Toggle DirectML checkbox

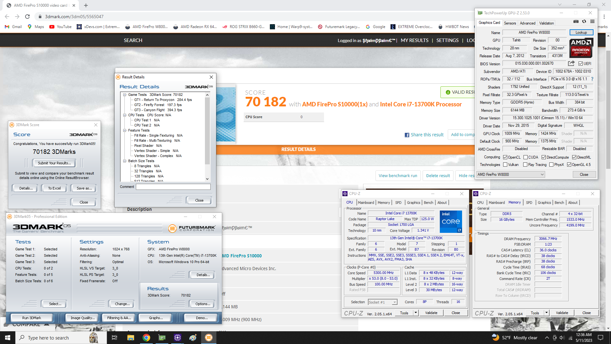pyautogui.click(x=574, y=157)
